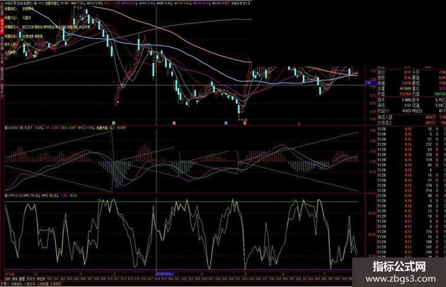The image size is (446, 287).
Task: Switch to template tab 000
Action: point(50,279)
